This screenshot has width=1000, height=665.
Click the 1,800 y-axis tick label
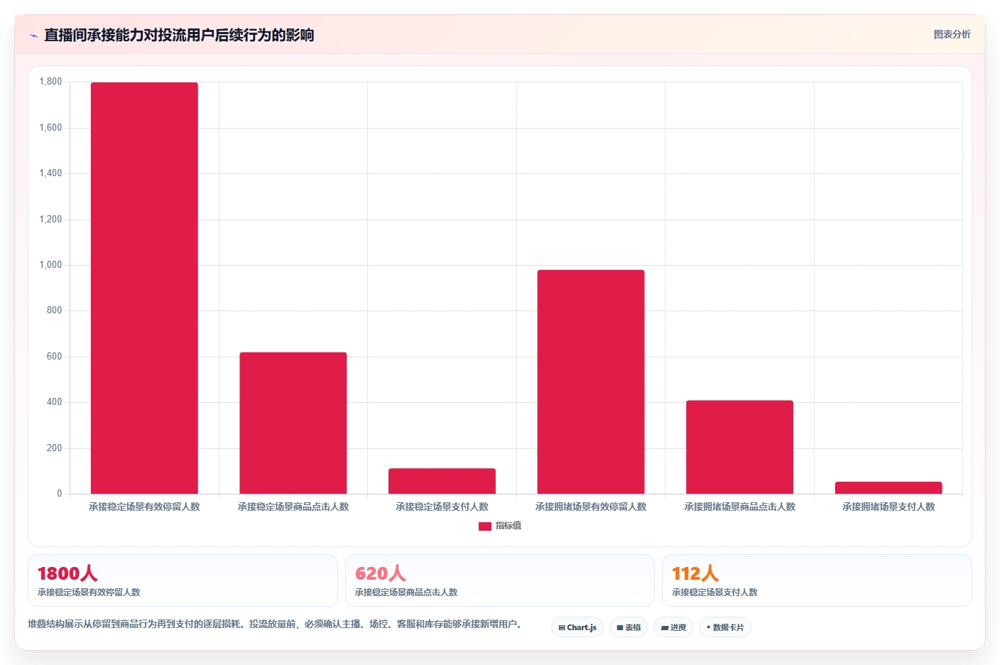(50, 82)
